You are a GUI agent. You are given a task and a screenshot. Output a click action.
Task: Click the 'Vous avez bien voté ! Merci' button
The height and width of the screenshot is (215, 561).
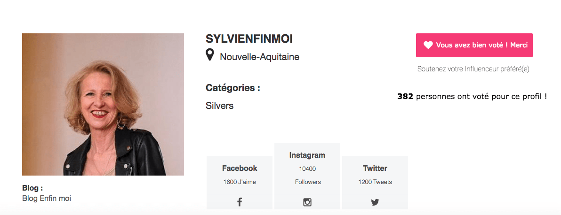[x=474, y=45]
